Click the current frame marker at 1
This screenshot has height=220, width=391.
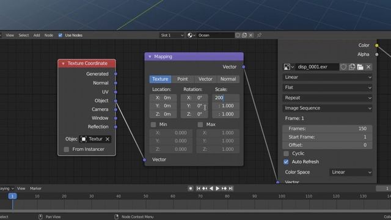pos(12,196)
